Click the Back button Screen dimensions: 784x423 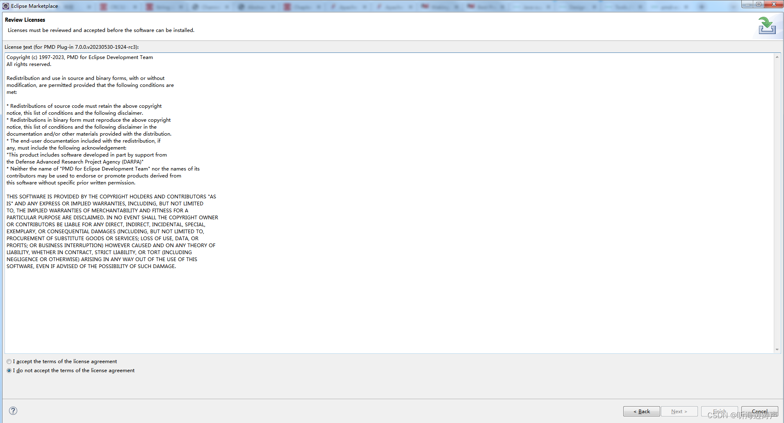pos(641,412)
